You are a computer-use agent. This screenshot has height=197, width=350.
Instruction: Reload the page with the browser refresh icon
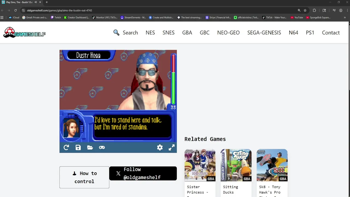(x=15, y=10)
